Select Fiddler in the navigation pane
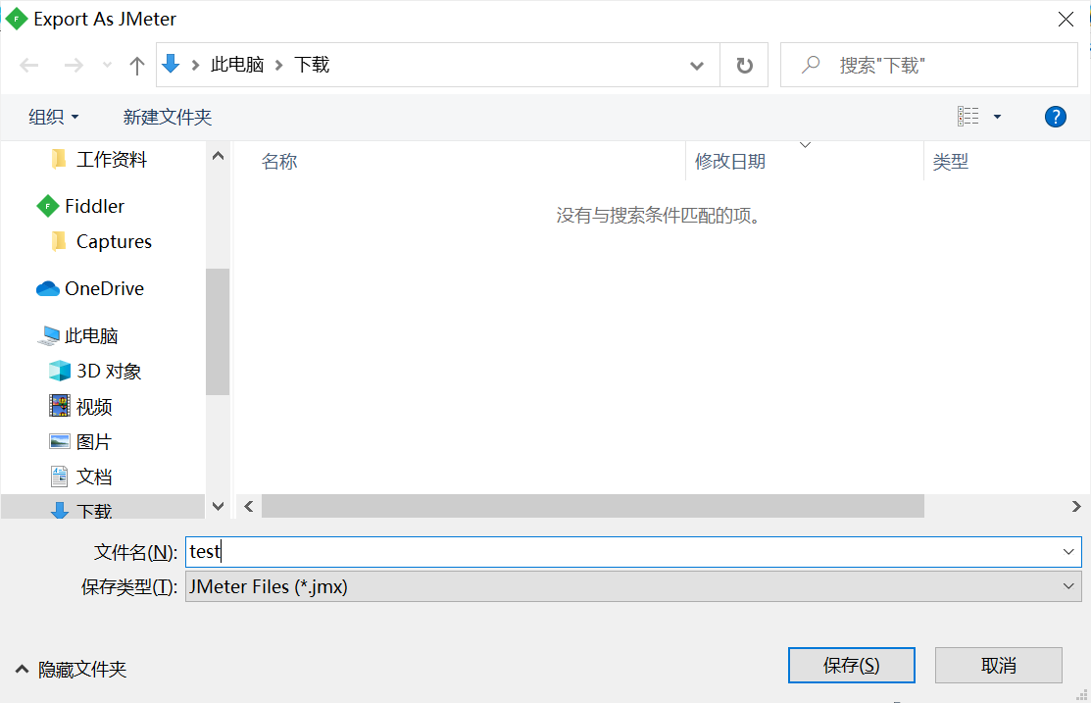1091x703 pixels. click(x=94, y=206)
